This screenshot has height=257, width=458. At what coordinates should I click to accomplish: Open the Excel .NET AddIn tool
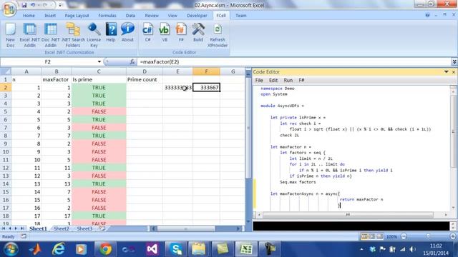pos(30,35)
